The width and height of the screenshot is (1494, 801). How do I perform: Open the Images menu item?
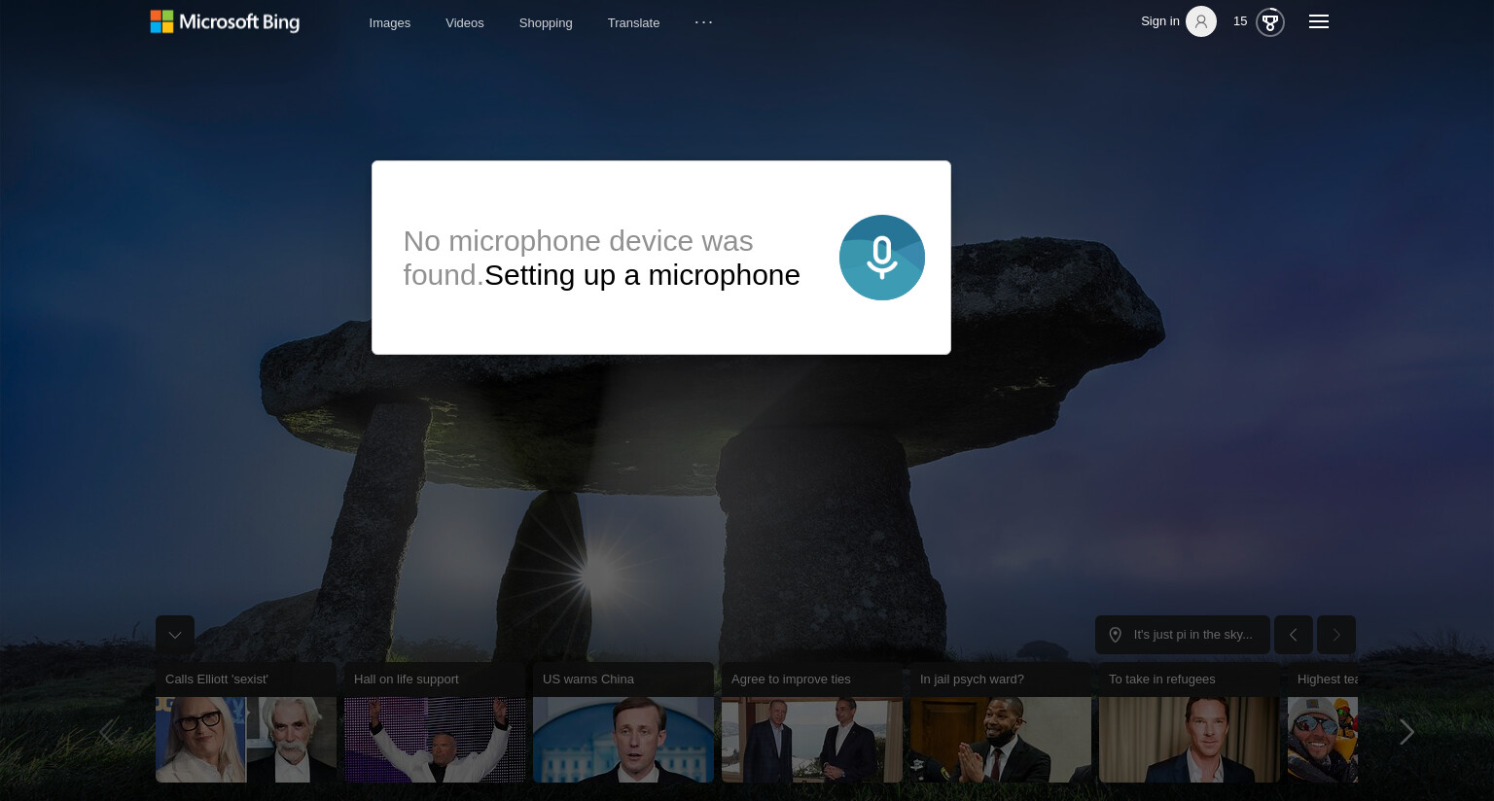point(390,22)
